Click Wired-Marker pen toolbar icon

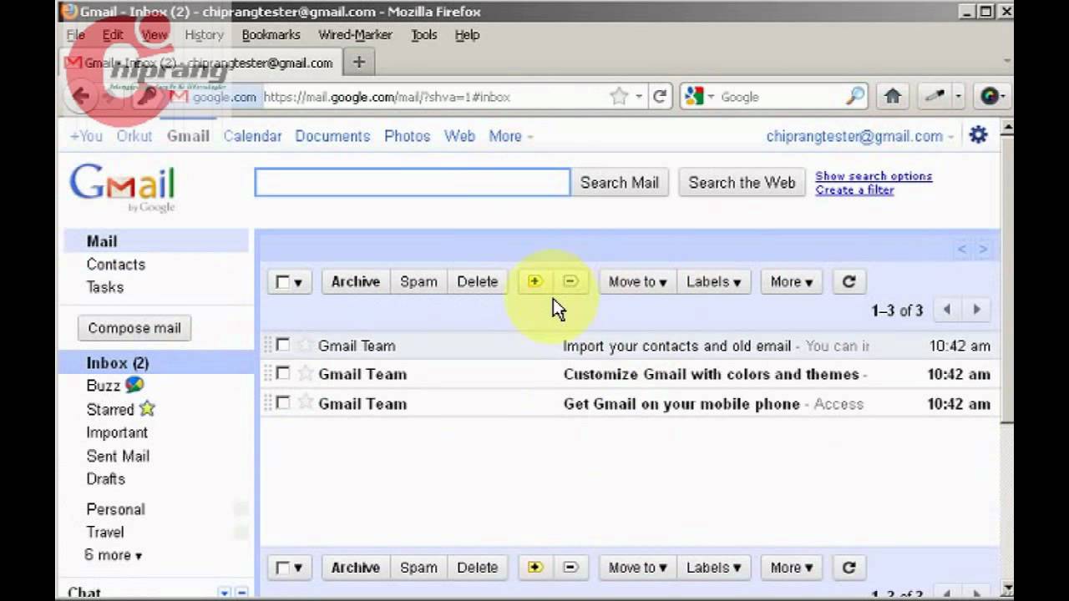pyautogui.click(x=935, y=96)
